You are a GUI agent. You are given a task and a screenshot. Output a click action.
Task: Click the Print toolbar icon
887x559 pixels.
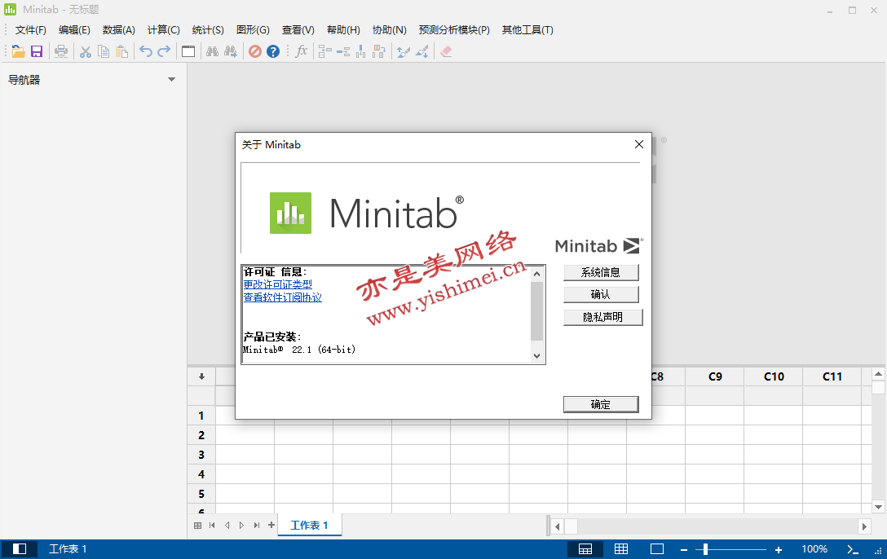[61, 51]
